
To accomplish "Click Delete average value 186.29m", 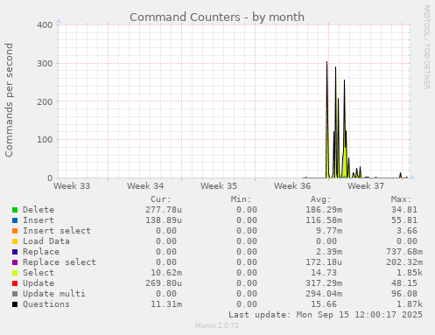I will 324,210.
